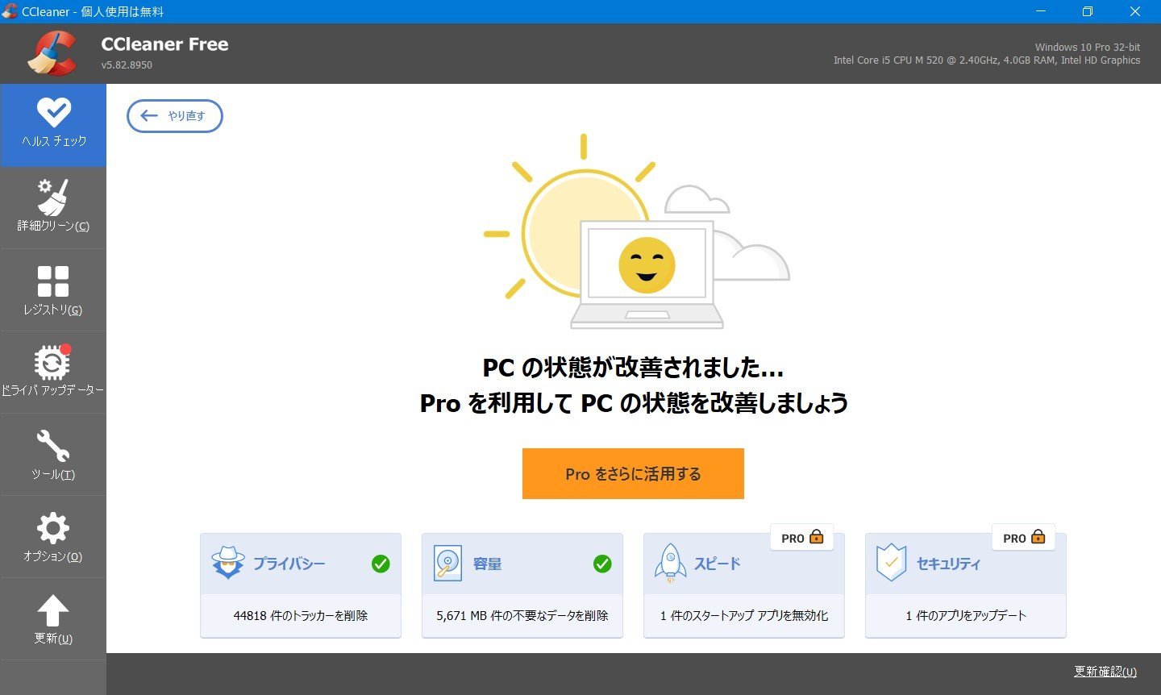Click text 5,671 MB 件の不要なデータを削除
1161x695 pixels.
[522, 615]
